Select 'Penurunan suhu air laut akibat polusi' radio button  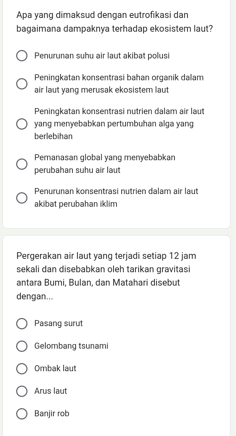[22, 56]
